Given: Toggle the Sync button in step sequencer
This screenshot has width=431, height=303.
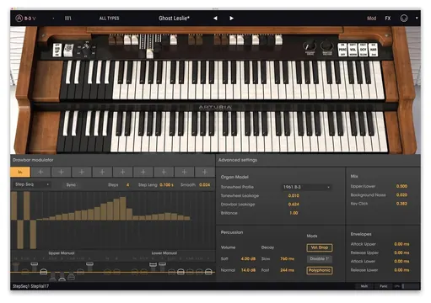Looking at the screenshot, I should click(71, 185).
